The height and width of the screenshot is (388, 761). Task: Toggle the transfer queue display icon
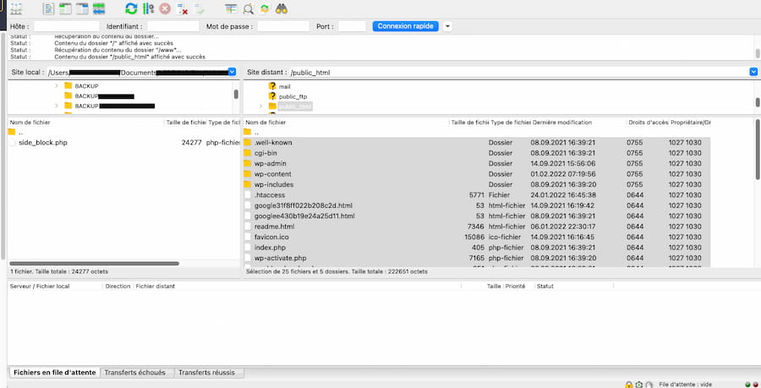click(x=99, y=8)
